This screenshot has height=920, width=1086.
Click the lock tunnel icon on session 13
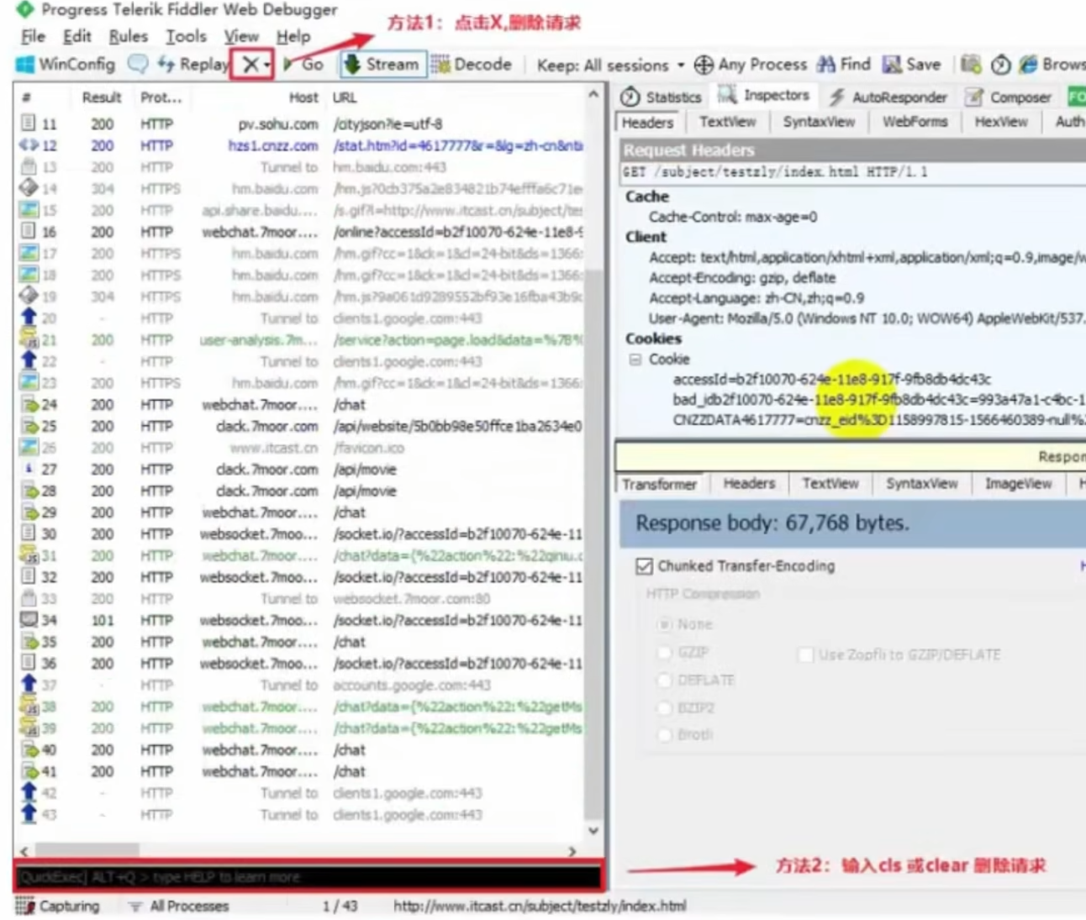[28, 166]
